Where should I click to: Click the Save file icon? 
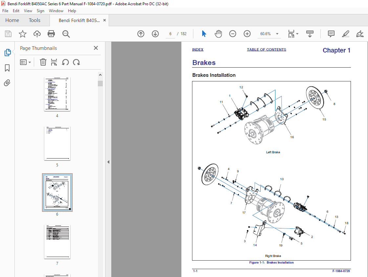8,34
